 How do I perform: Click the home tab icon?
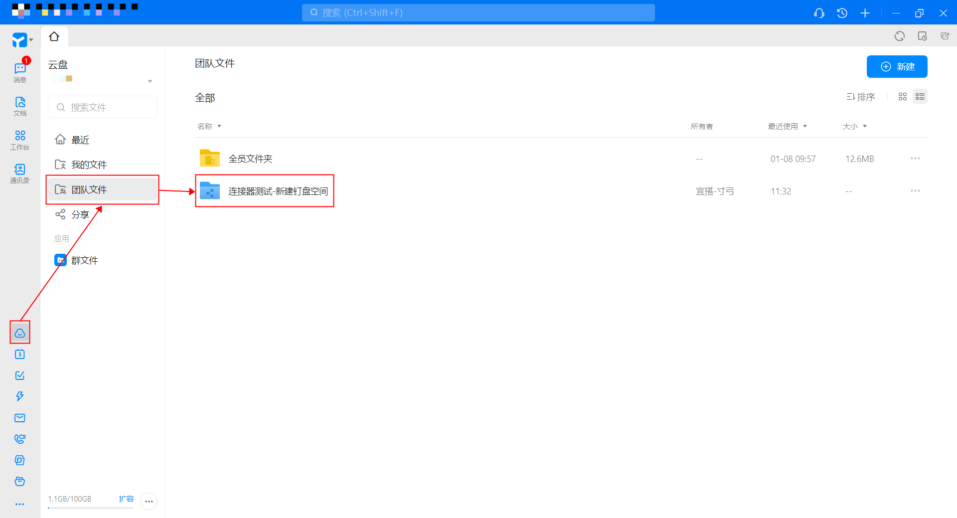coord(54,36)
